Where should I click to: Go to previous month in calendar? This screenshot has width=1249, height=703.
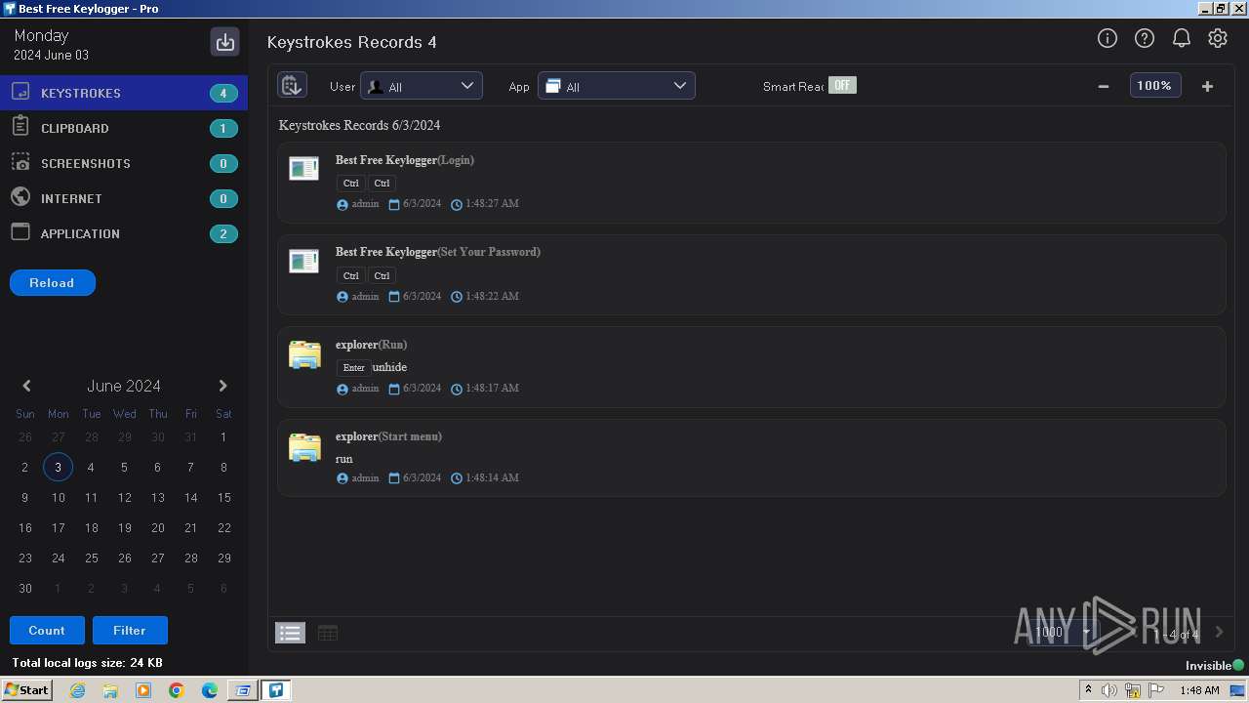coord(26,386)
